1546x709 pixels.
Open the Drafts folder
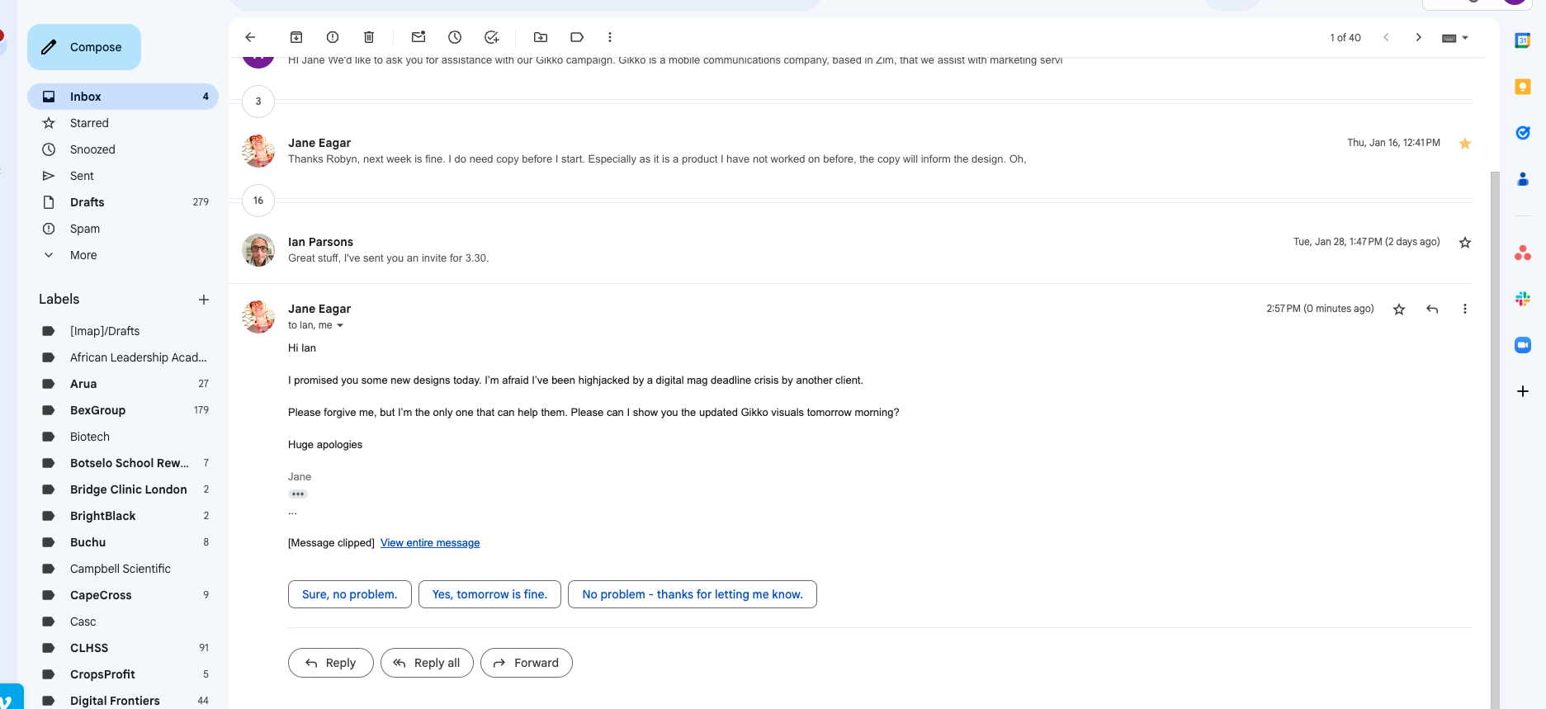(87, 202)
